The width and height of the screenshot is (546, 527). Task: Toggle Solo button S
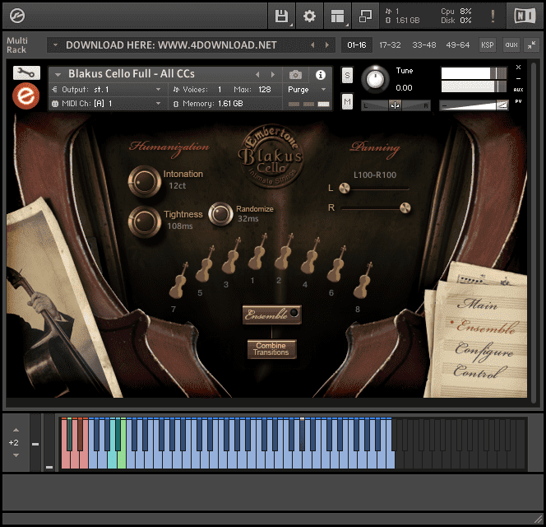coord(347,75)
